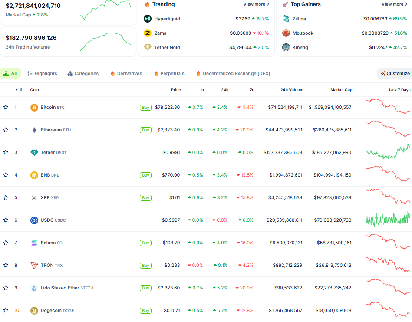This screenshot has width=412, height=322.
Task: Open Zilliqa from the Top Gainers list
Action: click(x=299, y=19)
